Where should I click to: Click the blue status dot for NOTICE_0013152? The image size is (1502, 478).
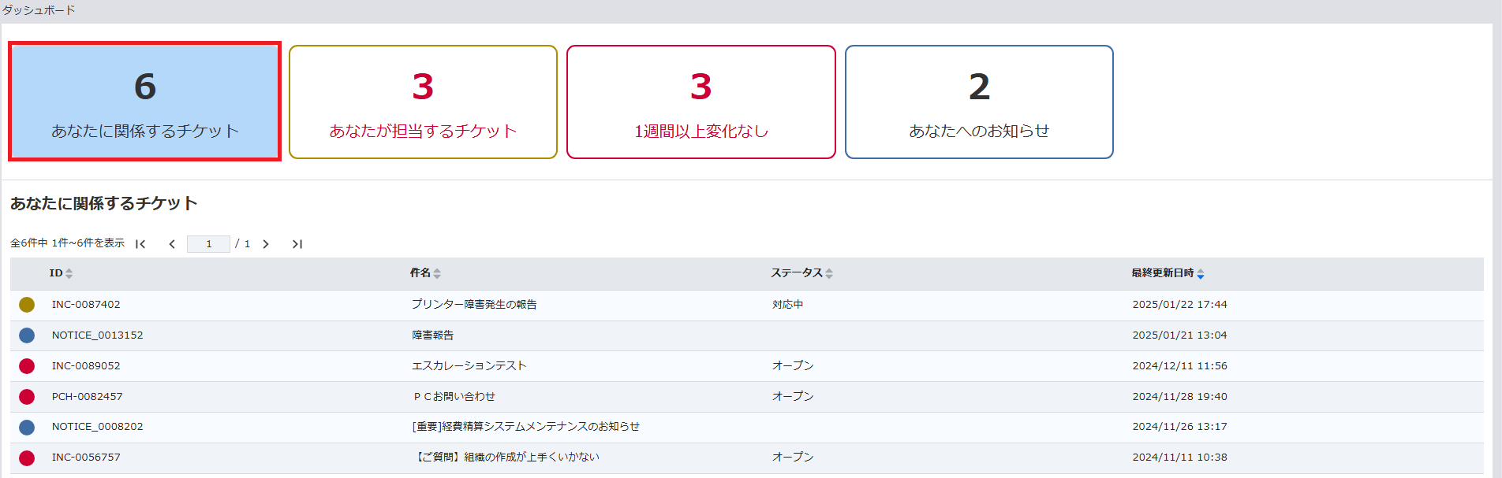27,335
